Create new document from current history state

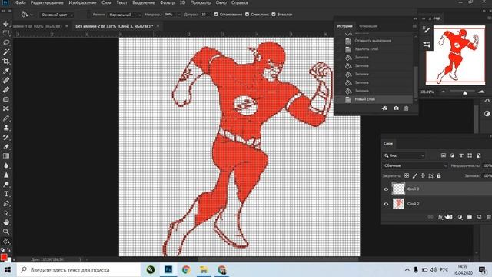384,108
